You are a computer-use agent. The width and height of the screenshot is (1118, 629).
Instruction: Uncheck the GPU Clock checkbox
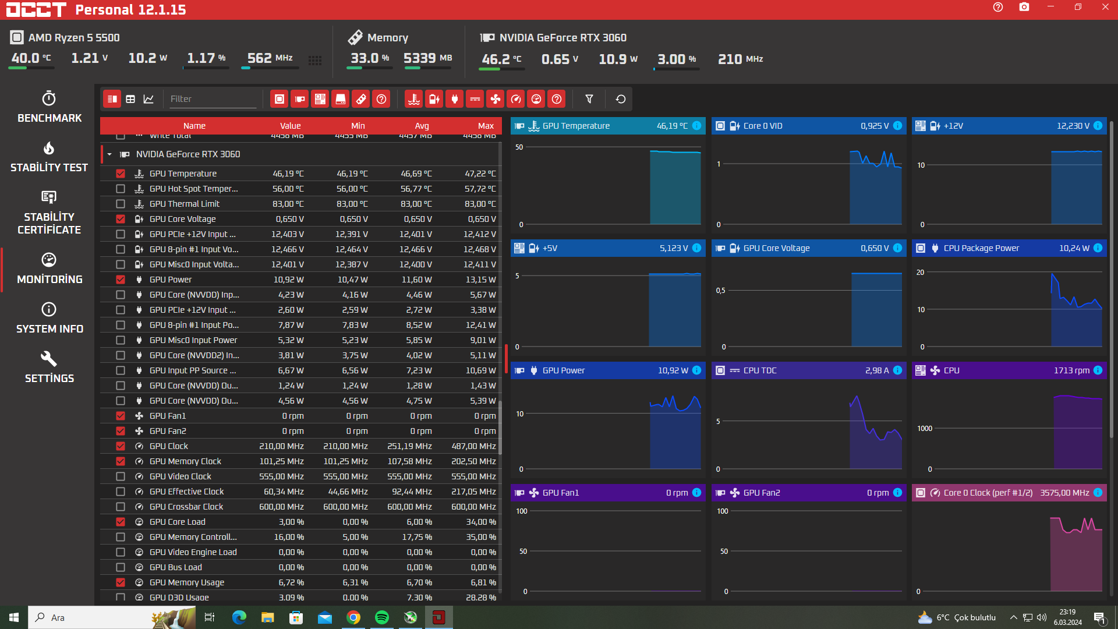click(x=121, y=446)
